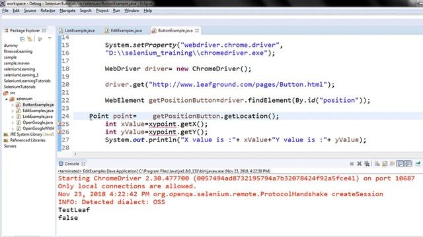Image resolution: width=423 pixels, height=237 pixels.
Task: Open the Package Explorer View Menu dropdown
Action: point(50,38)
